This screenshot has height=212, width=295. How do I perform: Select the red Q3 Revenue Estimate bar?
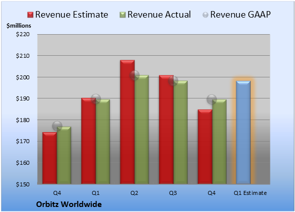point(166,130)
